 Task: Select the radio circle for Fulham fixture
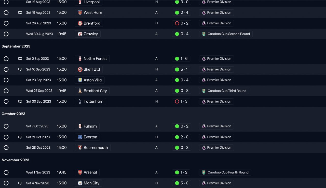click(6, 126)
